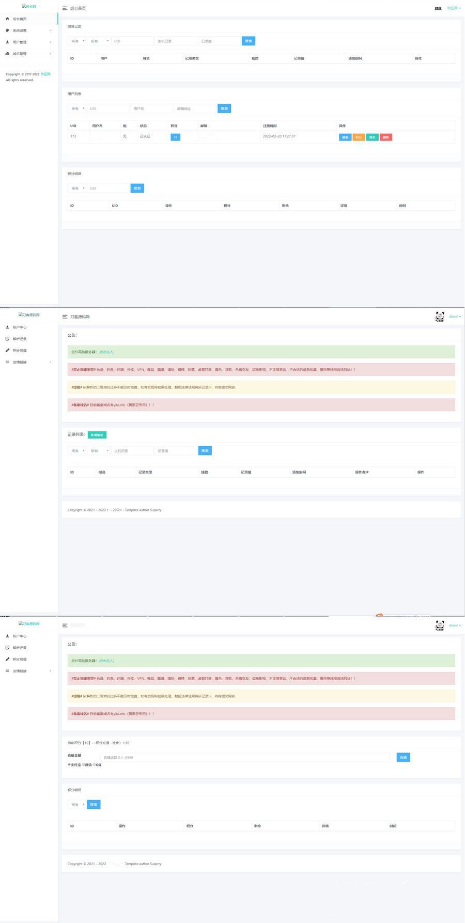
Task: Click the blue 充值 button
Action: point(403,757)
